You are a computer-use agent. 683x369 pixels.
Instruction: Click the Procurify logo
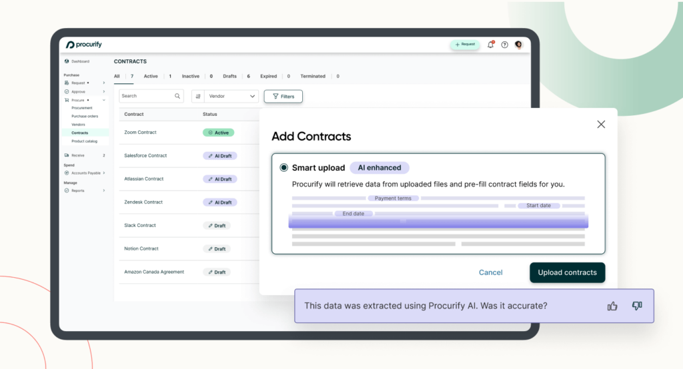click(x=83, y=45)
